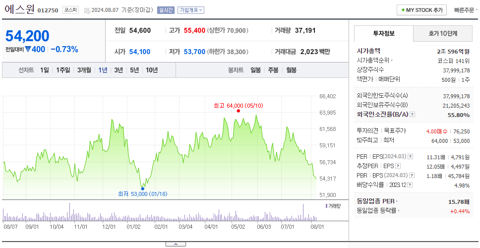
Task: Click the 코스피 market badge
Action: pos(71,10)
